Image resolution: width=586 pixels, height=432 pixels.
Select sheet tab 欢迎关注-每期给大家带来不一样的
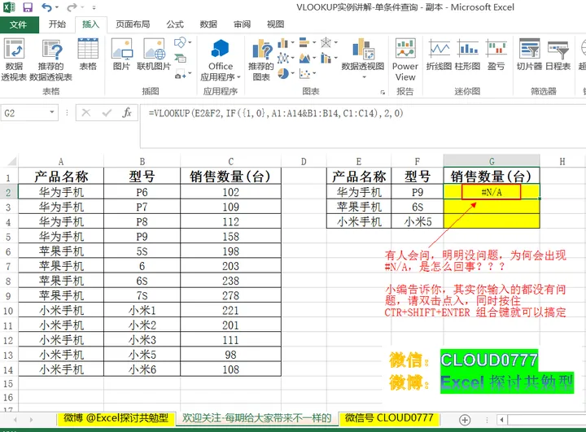tap(257, 418)
